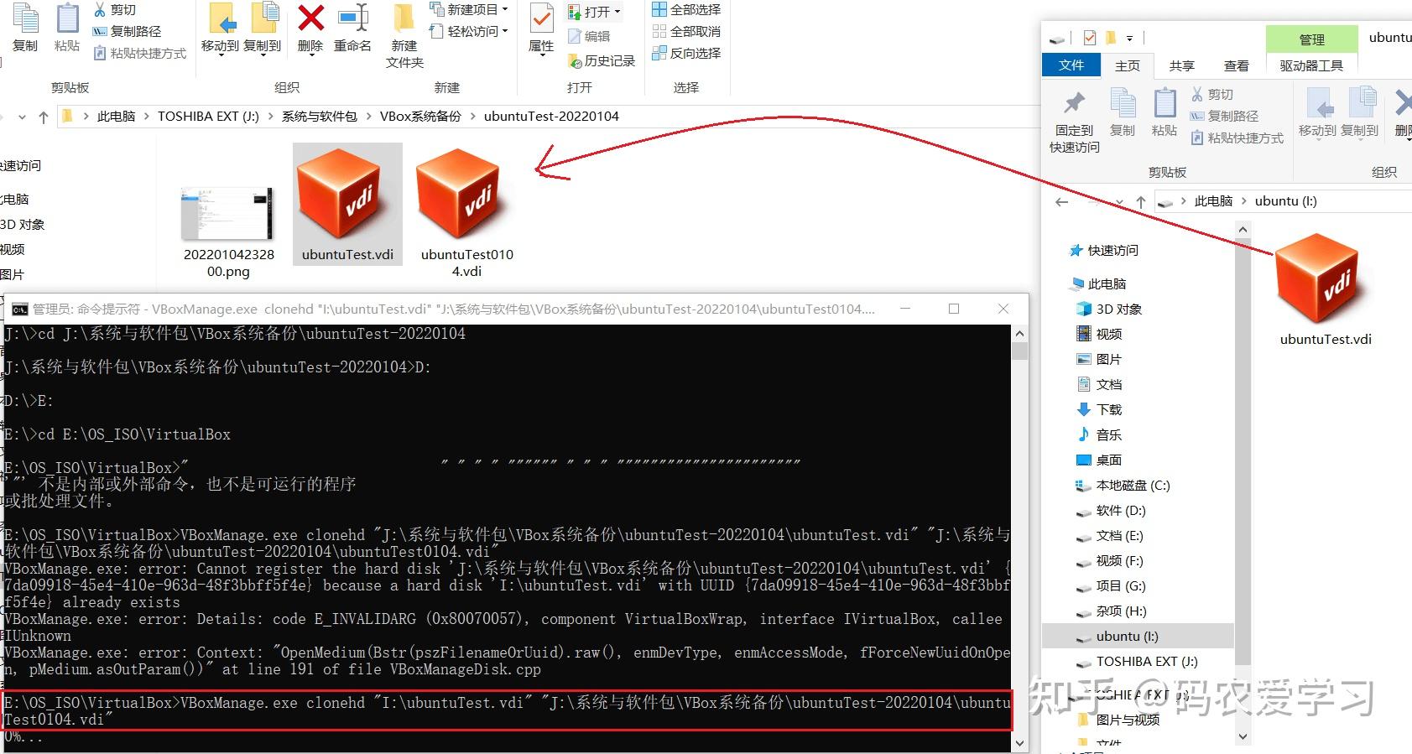1412x754 pixels.
Task: Click 复制 (Copy) in right Explorer ribbon
Action: click(x=1123, y=112)
